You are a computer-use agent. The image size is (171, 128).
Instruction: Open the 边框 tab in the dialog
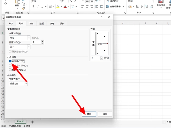[x=41, y=23]
